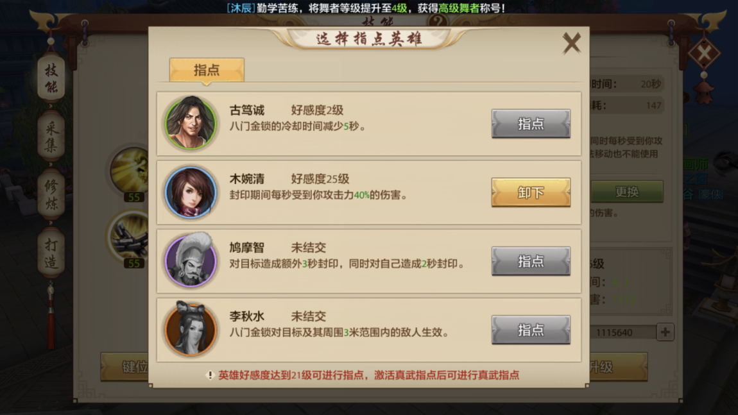Open the 打造 sidebar tab
Viewport: 738px width, 415px height.
pos(51,252)
